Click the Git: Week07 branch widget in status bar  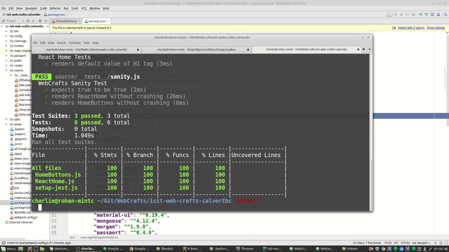coord(421,243)
